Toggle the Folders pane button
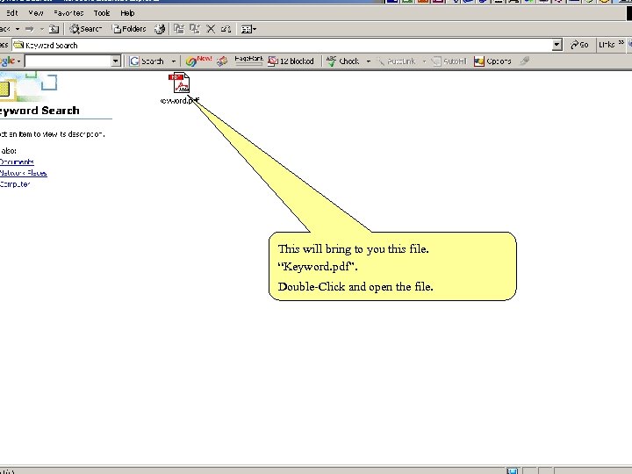 pos(129,29)
